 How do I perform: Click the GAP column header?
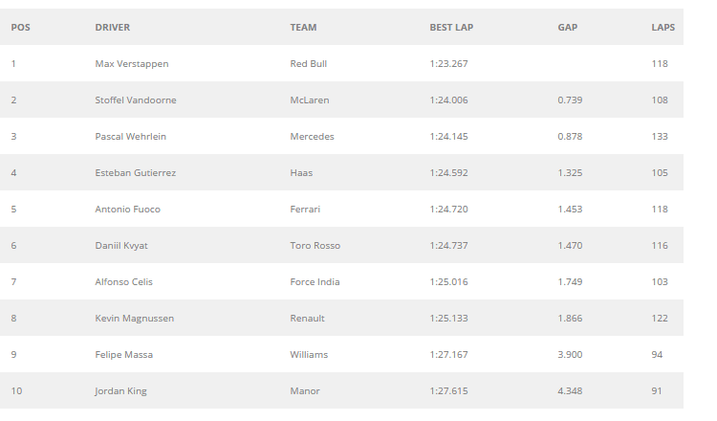click(568, 28)
